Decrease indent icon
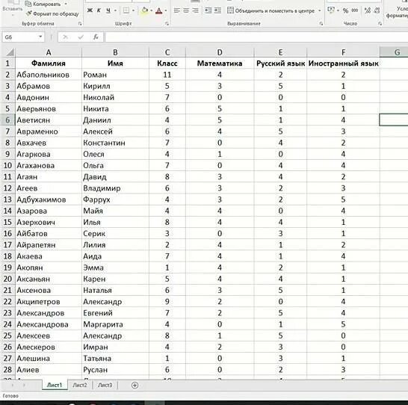The width and height of the screenshot is (408, 405). (x=208, y=10)
